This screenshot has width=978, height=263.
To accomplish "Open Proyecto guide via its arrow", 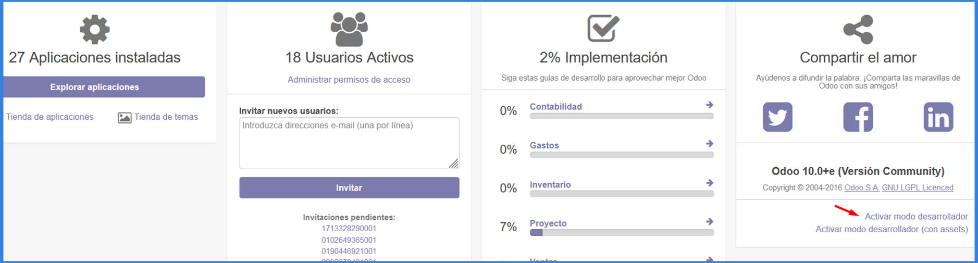I will point(710,222).
